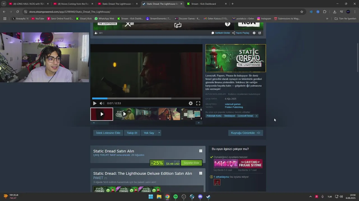359x201 pixels.
Task: Open Tüm Yer İşaretleri bookmarks folder
Action: point(345,19)
